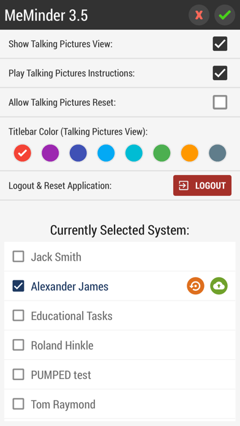Enable Allow Talking Pictures Reset checkbox
Viewport: 240px width, 426px height.
[220, 102]
